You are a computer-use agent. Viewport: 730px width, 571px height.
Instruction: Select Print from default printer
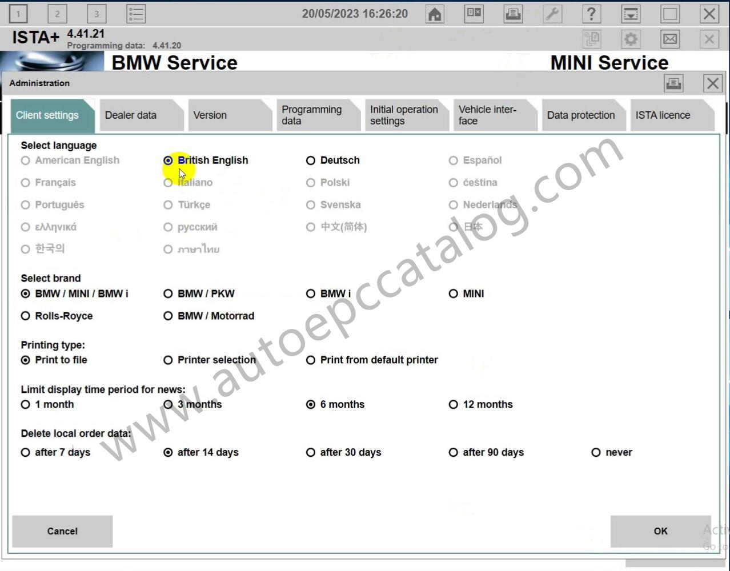tap(372, 360)
